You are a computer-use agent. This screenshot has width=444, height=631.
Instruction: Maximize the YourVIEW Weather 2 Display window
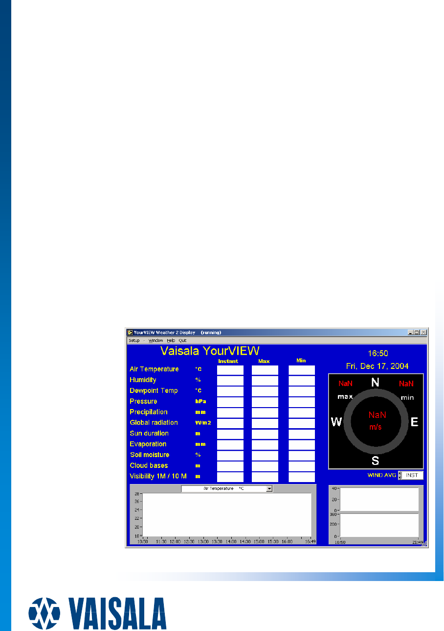(x=417, y=332)
